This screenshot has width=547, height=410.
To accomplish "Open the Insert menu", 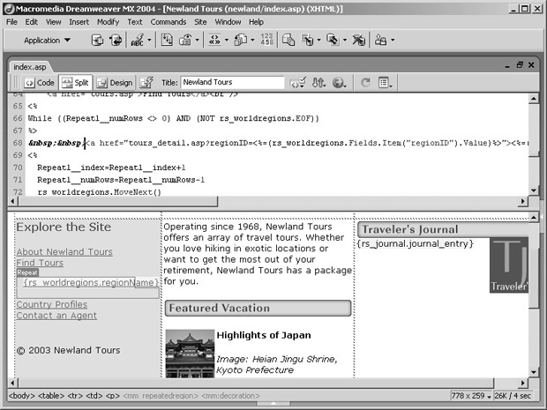I will (x=79, y=22).
